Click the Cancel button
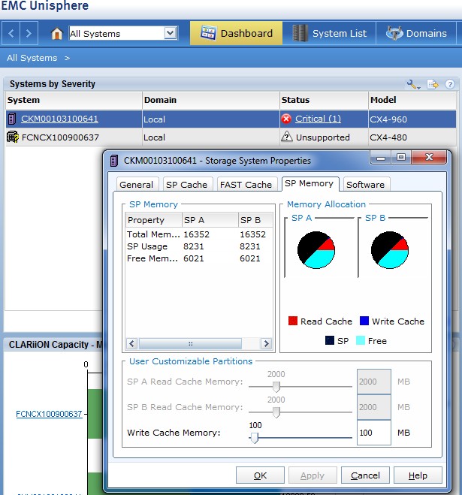 (365, 475)
